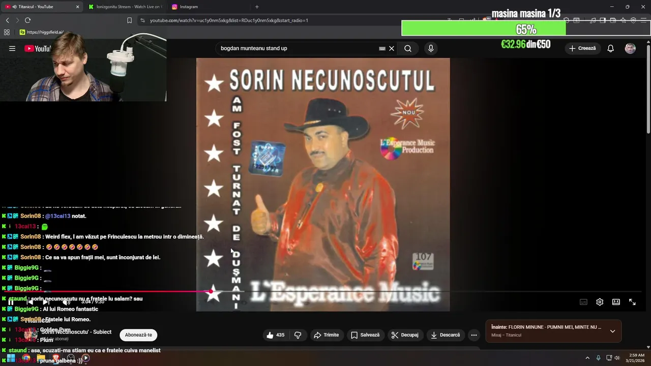Open the Creează create menu
The height and width of the screenshot is (366, 651).
582,48
